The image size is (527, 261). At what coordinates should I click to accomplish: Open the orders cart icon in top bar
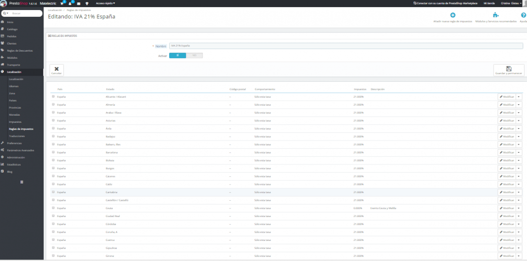62,3
